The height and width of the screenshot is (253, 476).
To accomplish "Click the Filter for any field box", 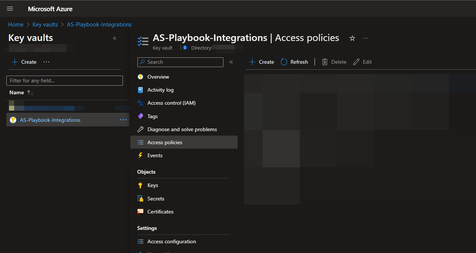I will click(64, 80).
